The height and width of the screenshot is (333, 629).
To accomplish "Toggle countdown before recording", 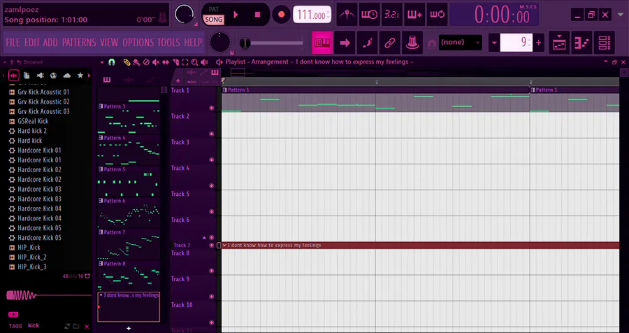I will [391, 15].
